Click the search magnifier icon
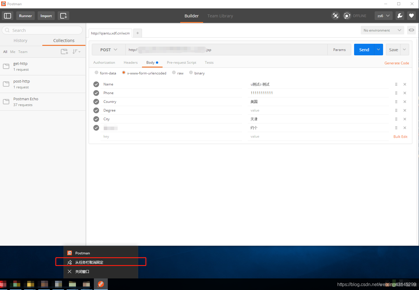 point(7,30)
